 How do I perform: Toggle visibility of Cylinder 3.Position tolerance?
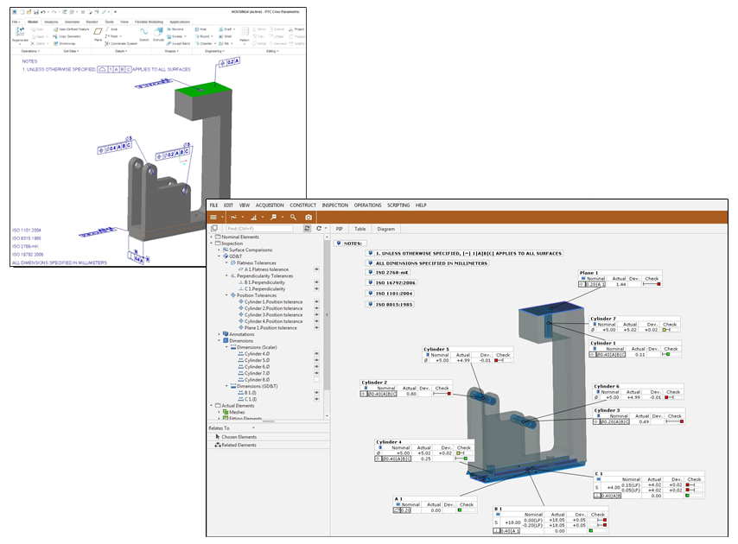[x=316, y=314]
